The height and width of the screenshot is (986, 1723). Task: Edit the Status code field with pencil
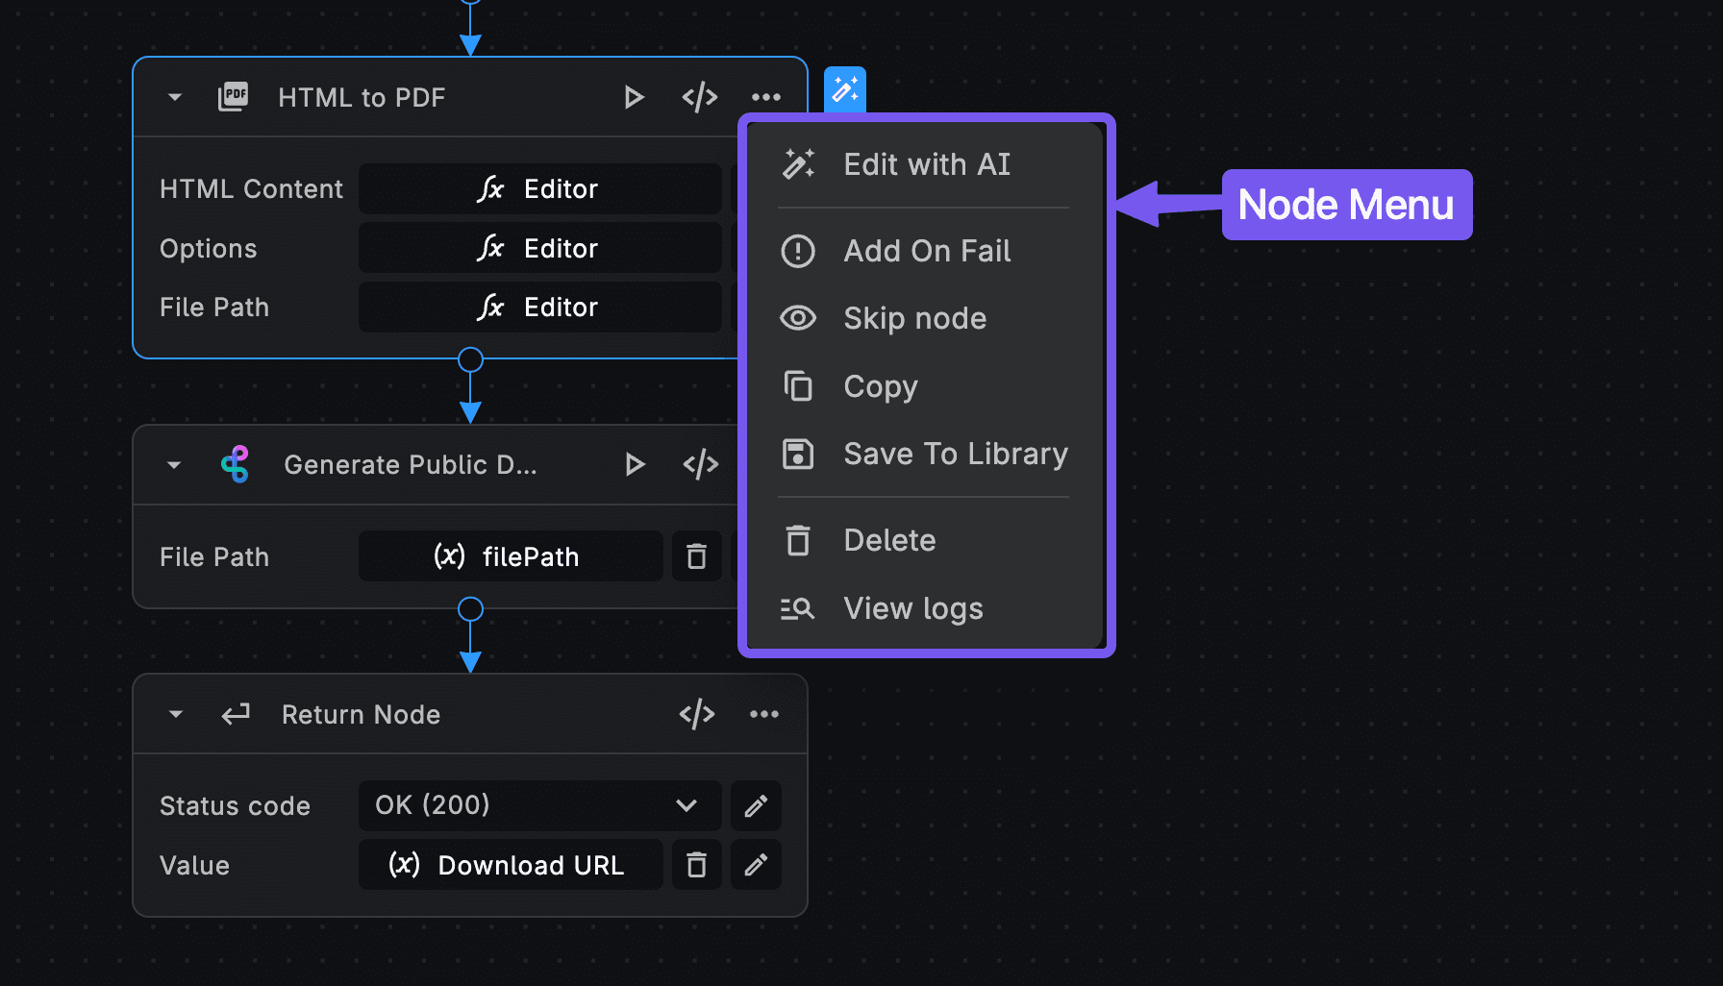pos(756,805)
